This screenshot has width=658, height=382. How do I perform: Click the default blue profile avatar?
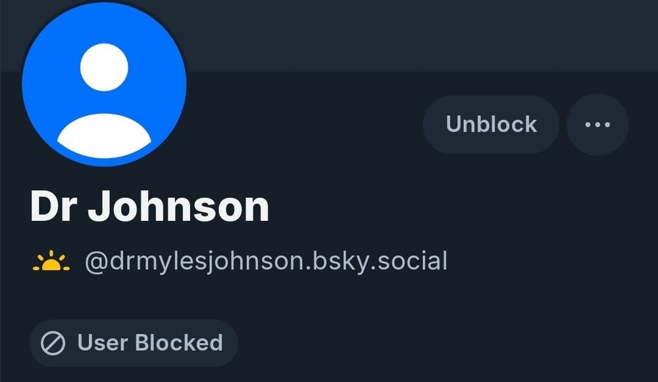coord(104,84)
